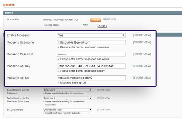Image resolution: width=182 pixels, height=127 pixels.
Task: Click the orange Change button for License Key
Action: tap(96, 20)
